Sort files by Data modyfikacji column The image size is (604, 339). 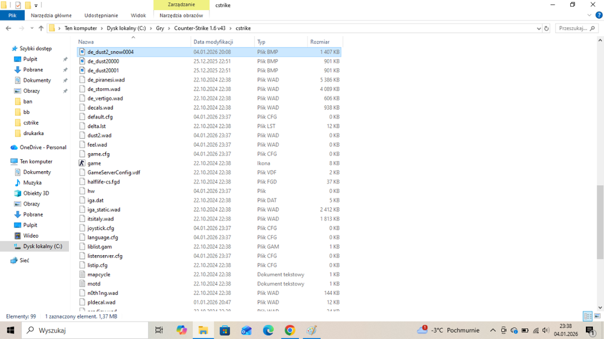(213, 42)
